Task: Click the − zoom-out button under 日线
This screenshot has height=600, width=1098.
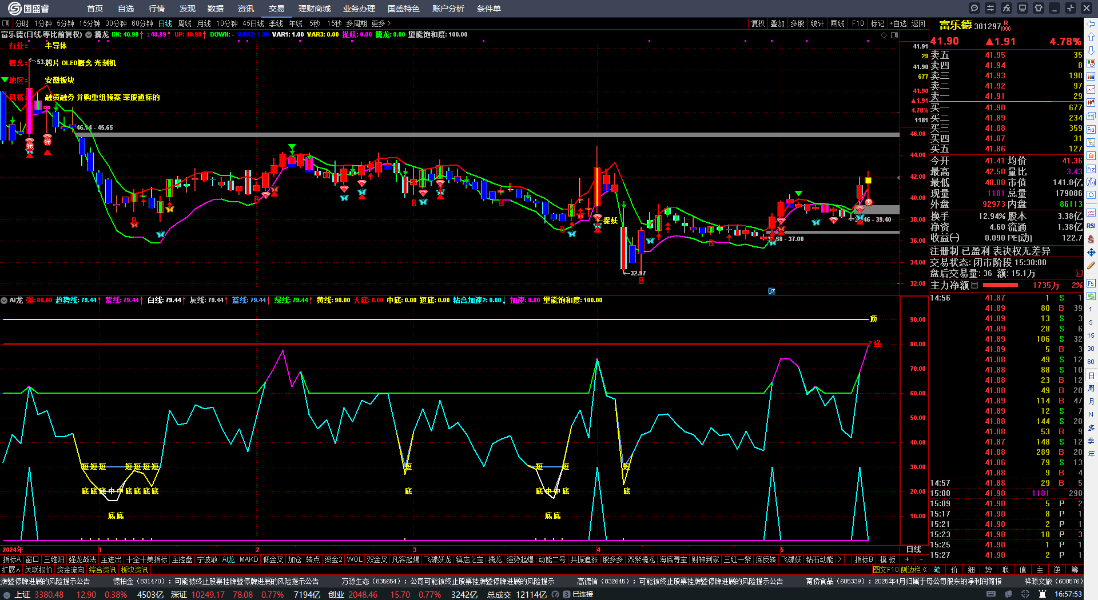Action: tap(921, 559)
